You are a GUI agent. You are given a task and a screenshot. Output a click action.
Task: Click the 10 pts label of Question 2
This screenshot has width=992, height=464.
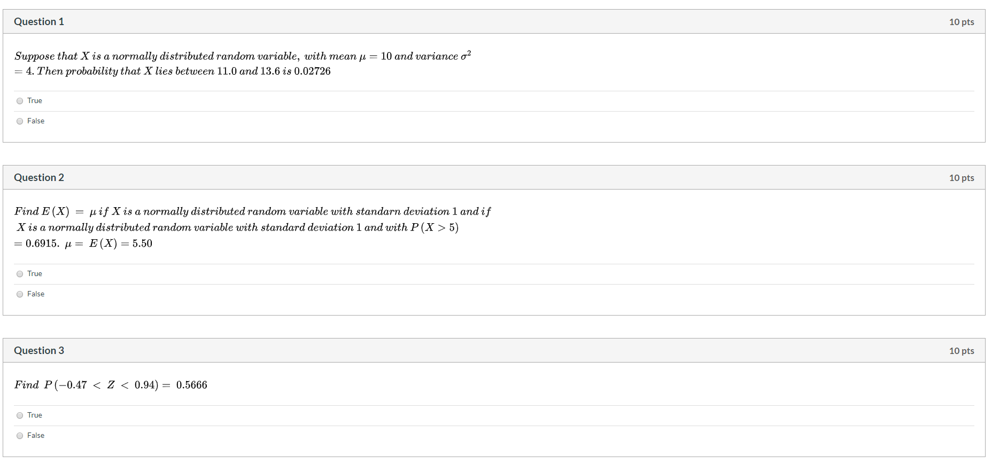point(962,178)
